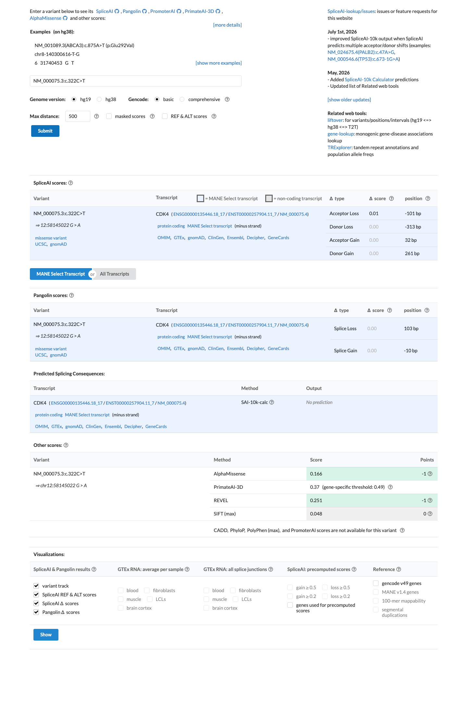This screenshot has width=472, height=715.
Task: Open Pangolin GitHub icon link
Action: (x=144, y=11)
